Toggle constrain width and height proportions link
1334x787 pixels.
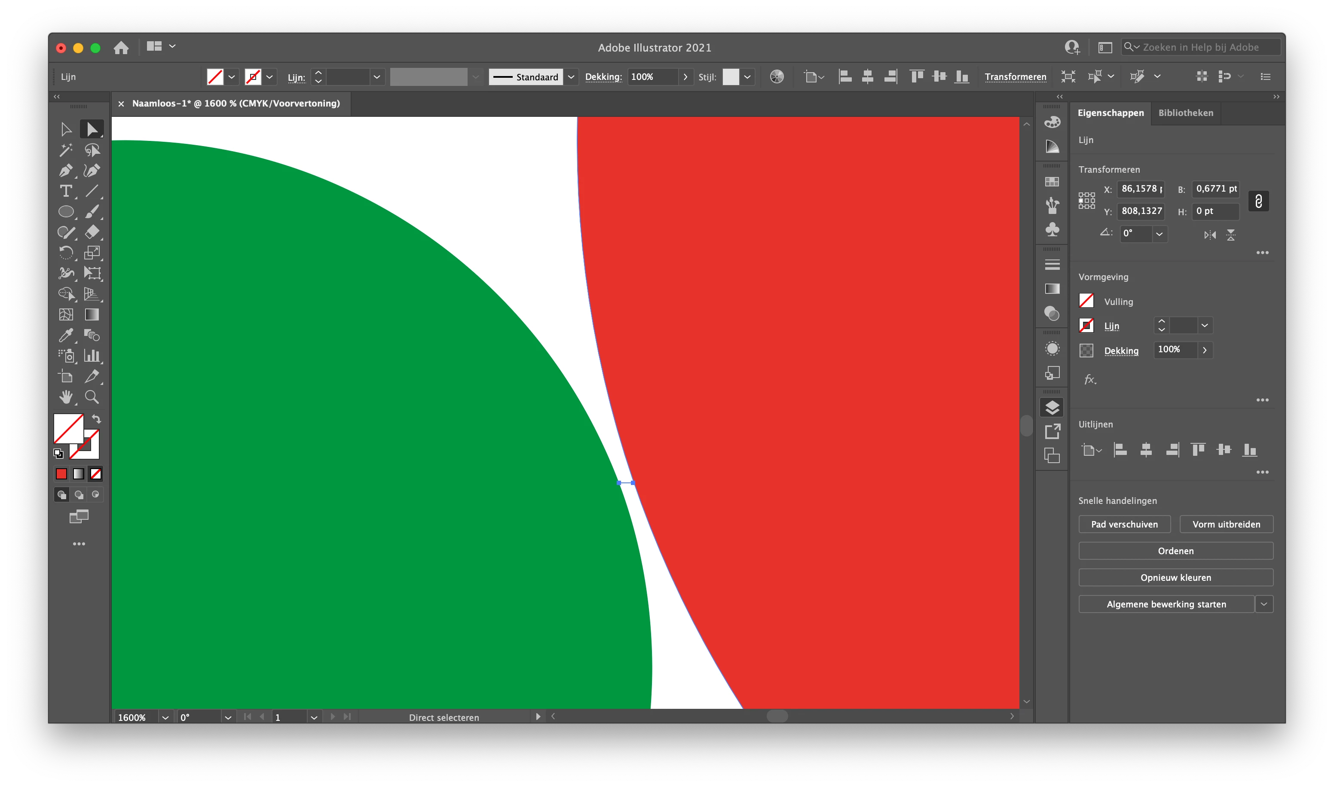click(1258, 201)
